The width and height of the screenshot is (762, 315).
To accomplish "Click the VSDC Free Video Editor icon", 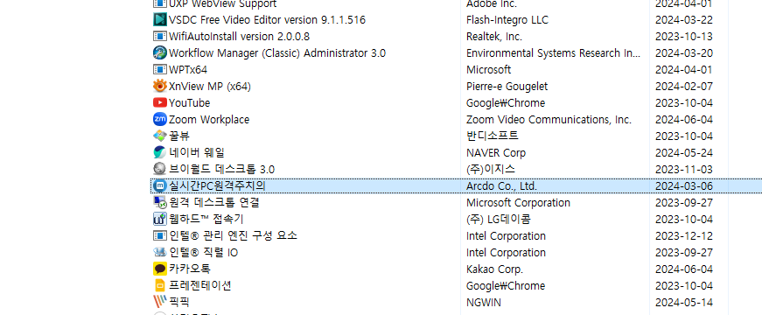I will tap(159, 20).
